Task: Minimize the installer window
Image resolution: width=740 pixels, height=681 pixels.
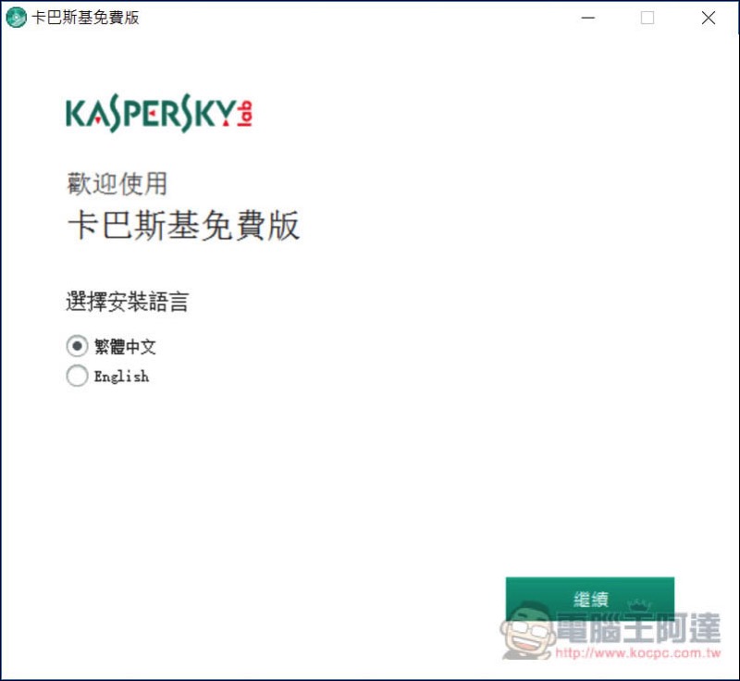Action: (x=588, y=18)
